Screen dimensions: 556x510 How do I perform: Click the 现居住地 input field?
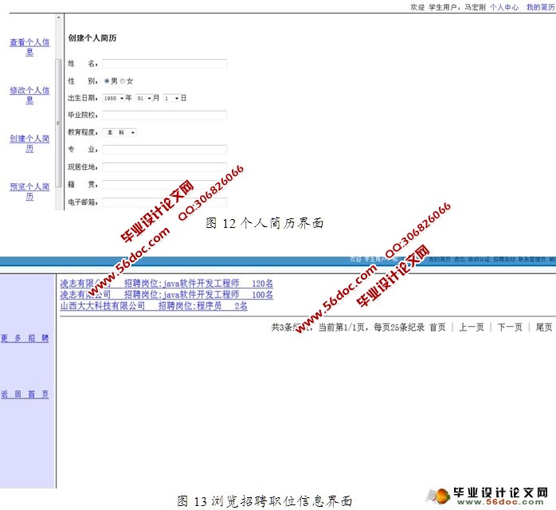165,167
